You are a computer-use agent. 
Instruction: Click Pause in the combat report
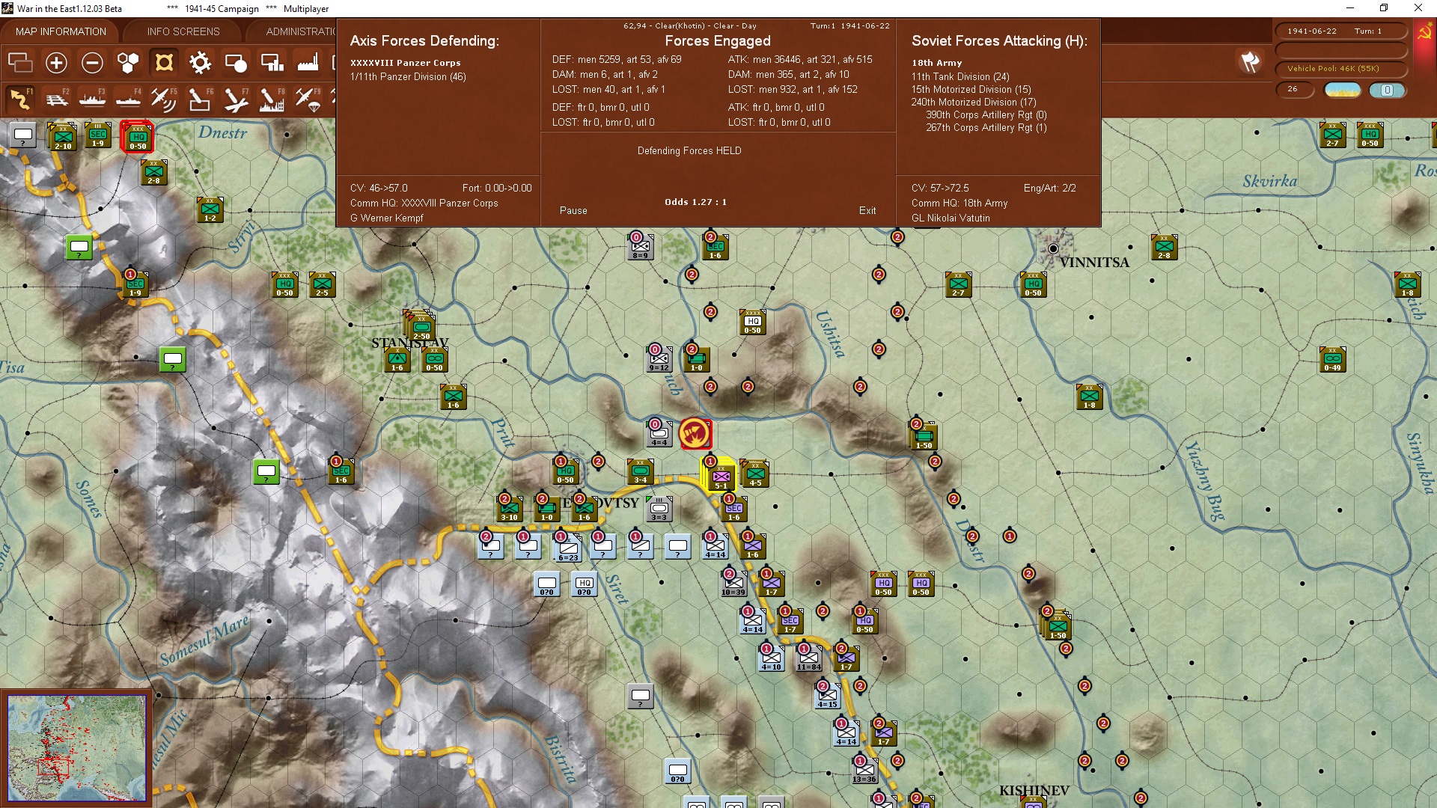(573, 210)
